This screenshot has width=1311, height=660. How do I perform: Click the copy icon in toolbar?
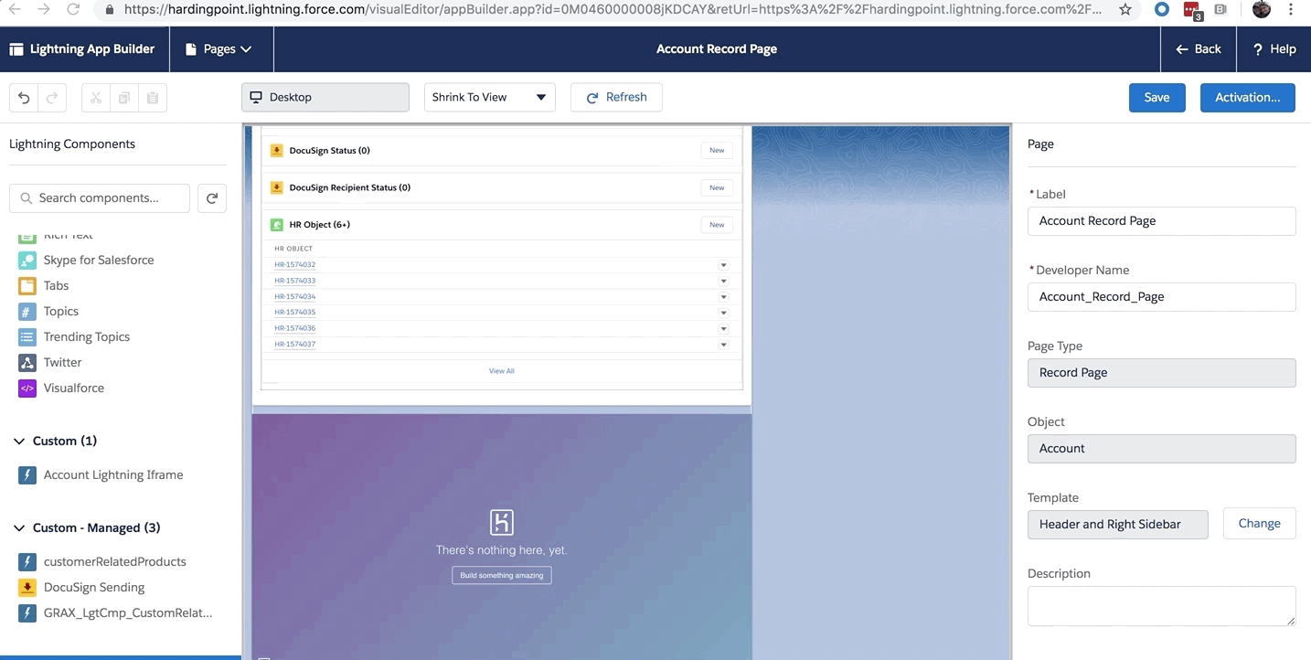124,98
